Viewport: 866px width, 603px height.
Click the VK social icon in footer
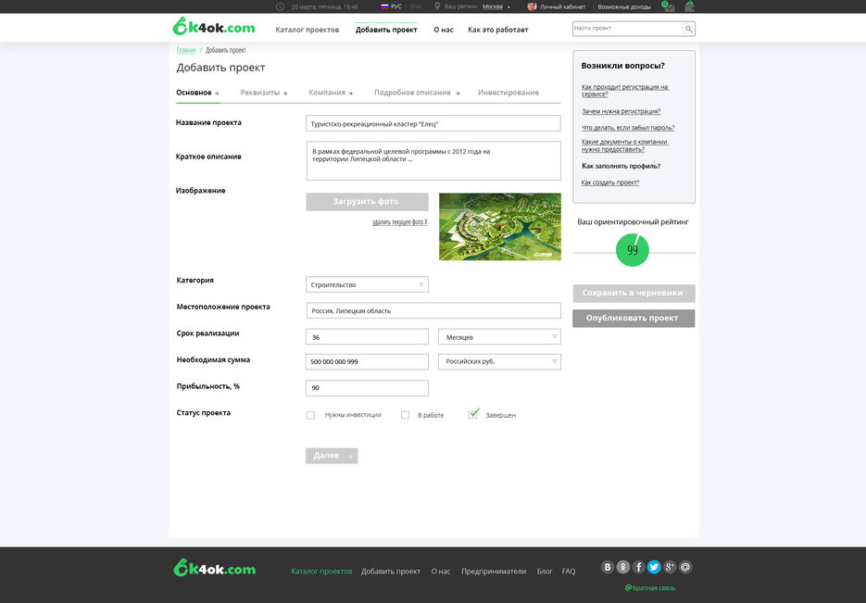(609, 567)
